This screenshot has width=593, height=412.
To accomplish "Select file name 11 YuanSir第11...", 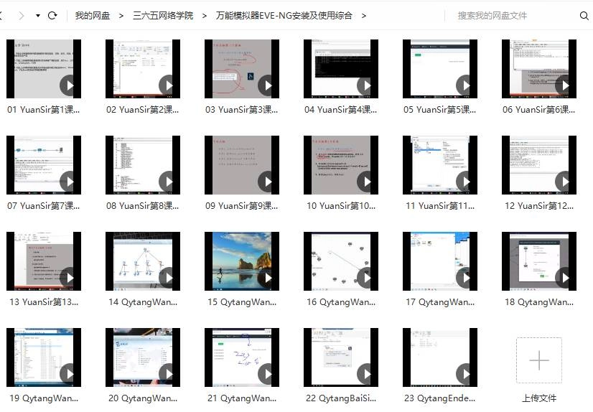I will pyautogui.click(x=440, y=205).
